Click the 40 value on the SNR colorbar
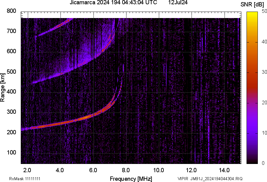 [265, 42]
